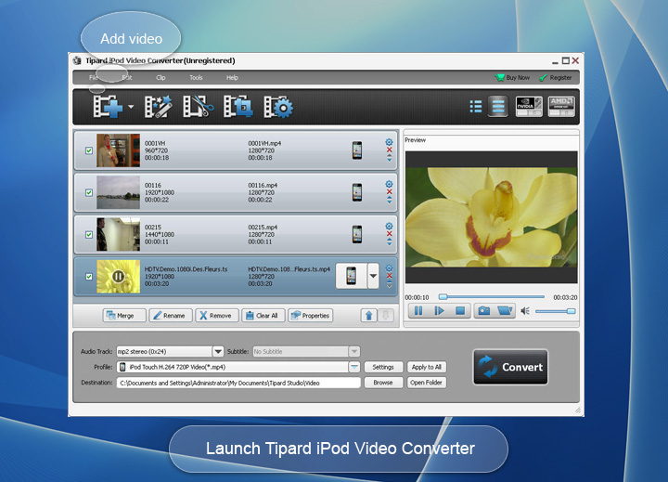Open the Crop video tool
The height and width of the screenshot is (482, 668).
click(238, 107)
